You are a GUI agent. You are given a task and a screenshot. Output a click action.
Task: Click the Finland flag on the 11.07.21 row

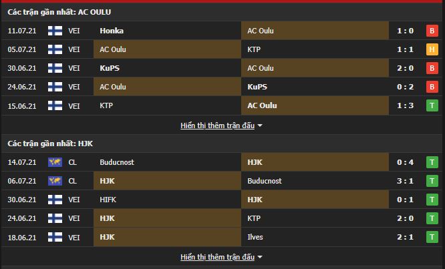point(55,31)
